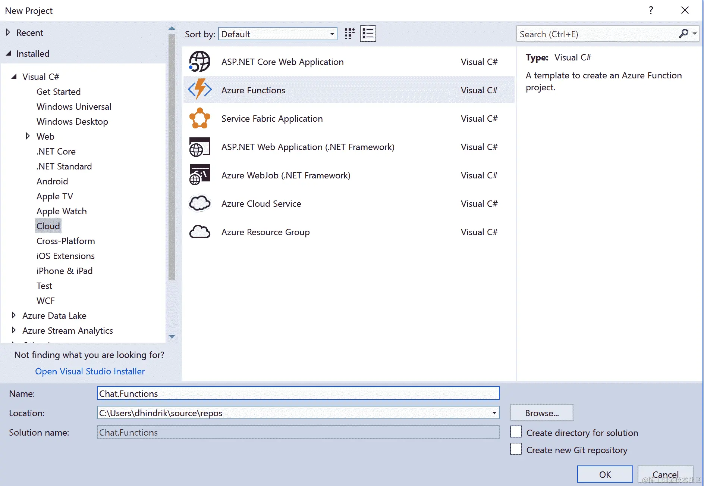The width and height of the screenshot is (704, 486).
Task: Select ASP.NET Core Web Application template name
Action: [282, 62]
